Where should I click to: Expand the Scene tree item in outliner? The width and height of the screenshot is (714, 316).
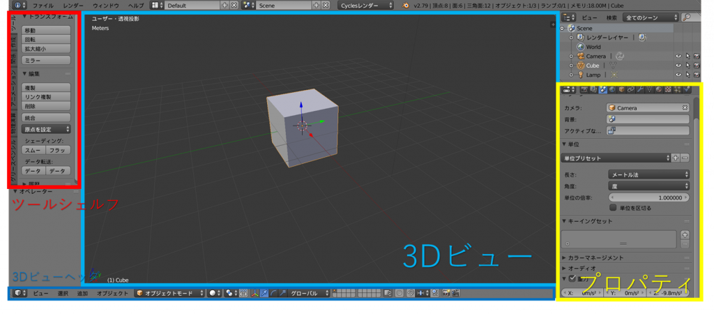click(x=563, y=28)
